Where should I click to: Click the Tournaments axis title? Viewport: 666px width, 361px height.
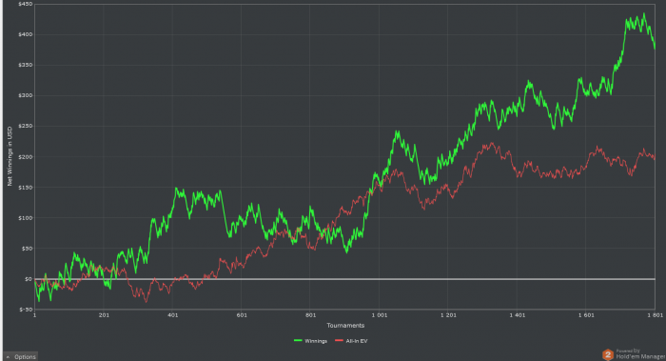click(345, 326)
